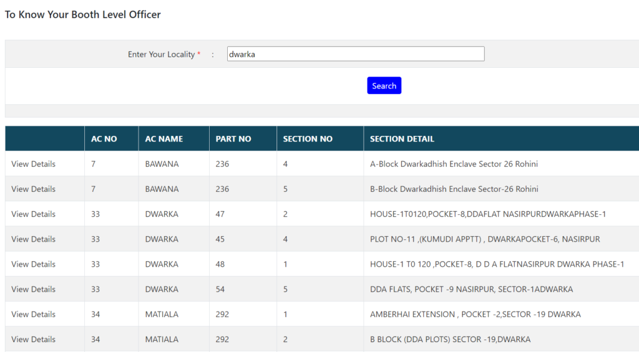Open View Details for Matiala section 1
This screenshot has width=639, height=352.
[x=34, y=314]
